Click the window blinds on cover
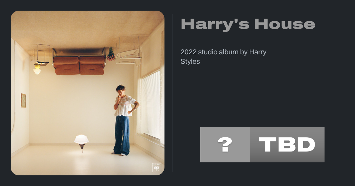 coord(151,105)
